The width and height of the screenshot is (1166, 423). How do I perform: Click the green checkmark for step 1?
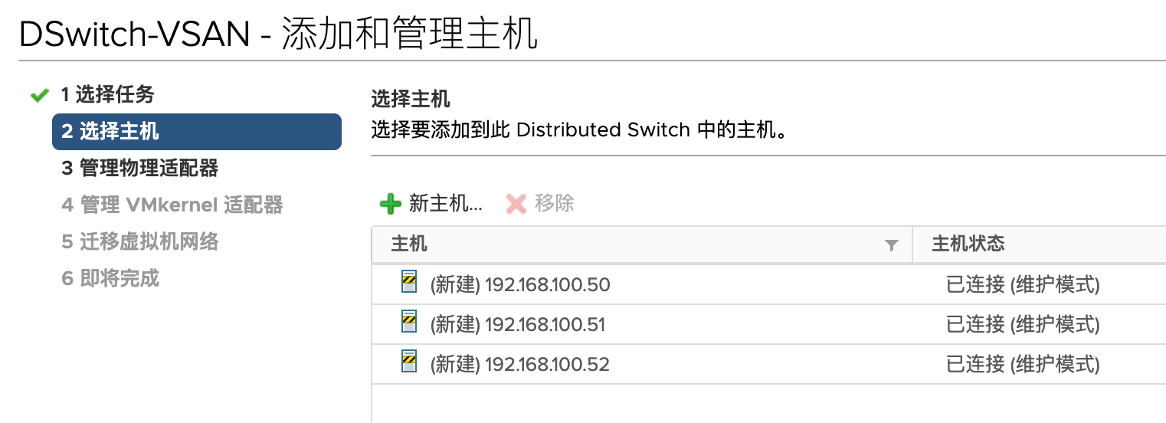pyautogui.click(x=39, y=96)
